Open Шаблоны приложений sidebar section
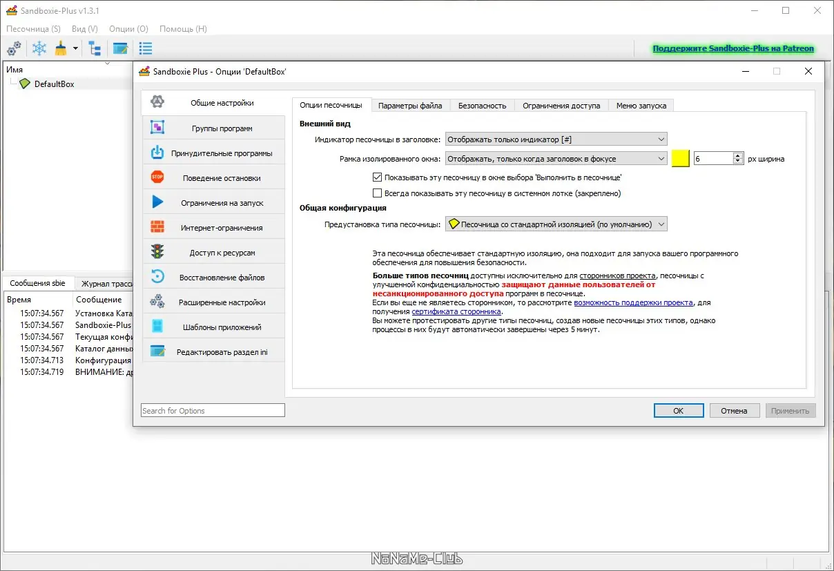Screen dimensions: 834x571 pyautogui.click(x=213, y=327)
